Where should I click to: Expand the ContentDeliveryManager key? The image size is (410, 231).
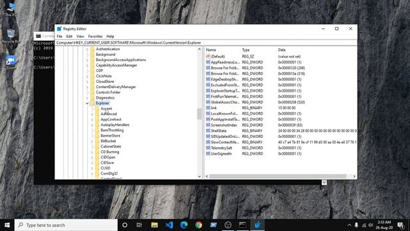click(x=87, y=87)
